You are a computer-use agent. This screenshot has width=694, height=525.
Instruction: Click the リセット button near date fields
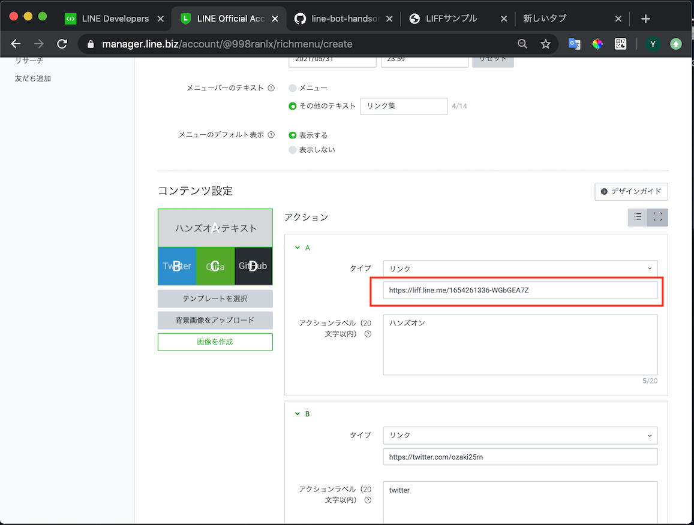point(493,62)
